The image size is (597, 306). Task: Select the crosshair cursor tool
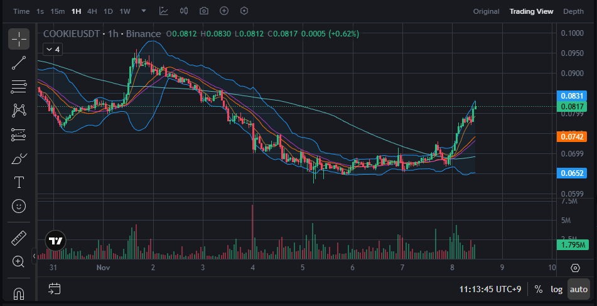click(x=19, y=39)
